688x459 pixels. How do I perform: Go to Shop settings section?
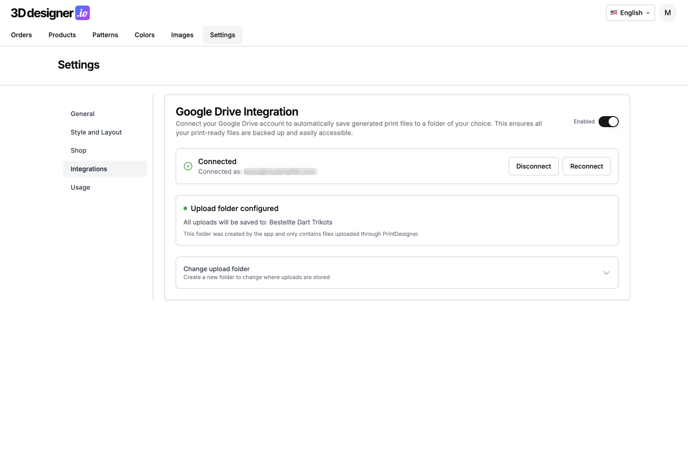[79, 151]
